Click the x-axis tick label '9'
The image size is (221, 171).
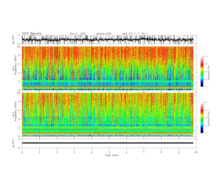click(x=179, y=152)
